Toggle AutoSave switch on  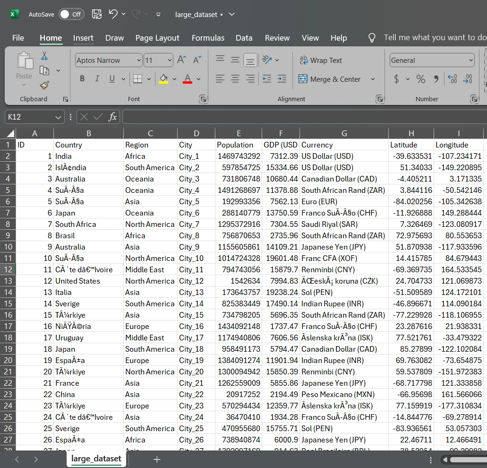tap(71, 14)
